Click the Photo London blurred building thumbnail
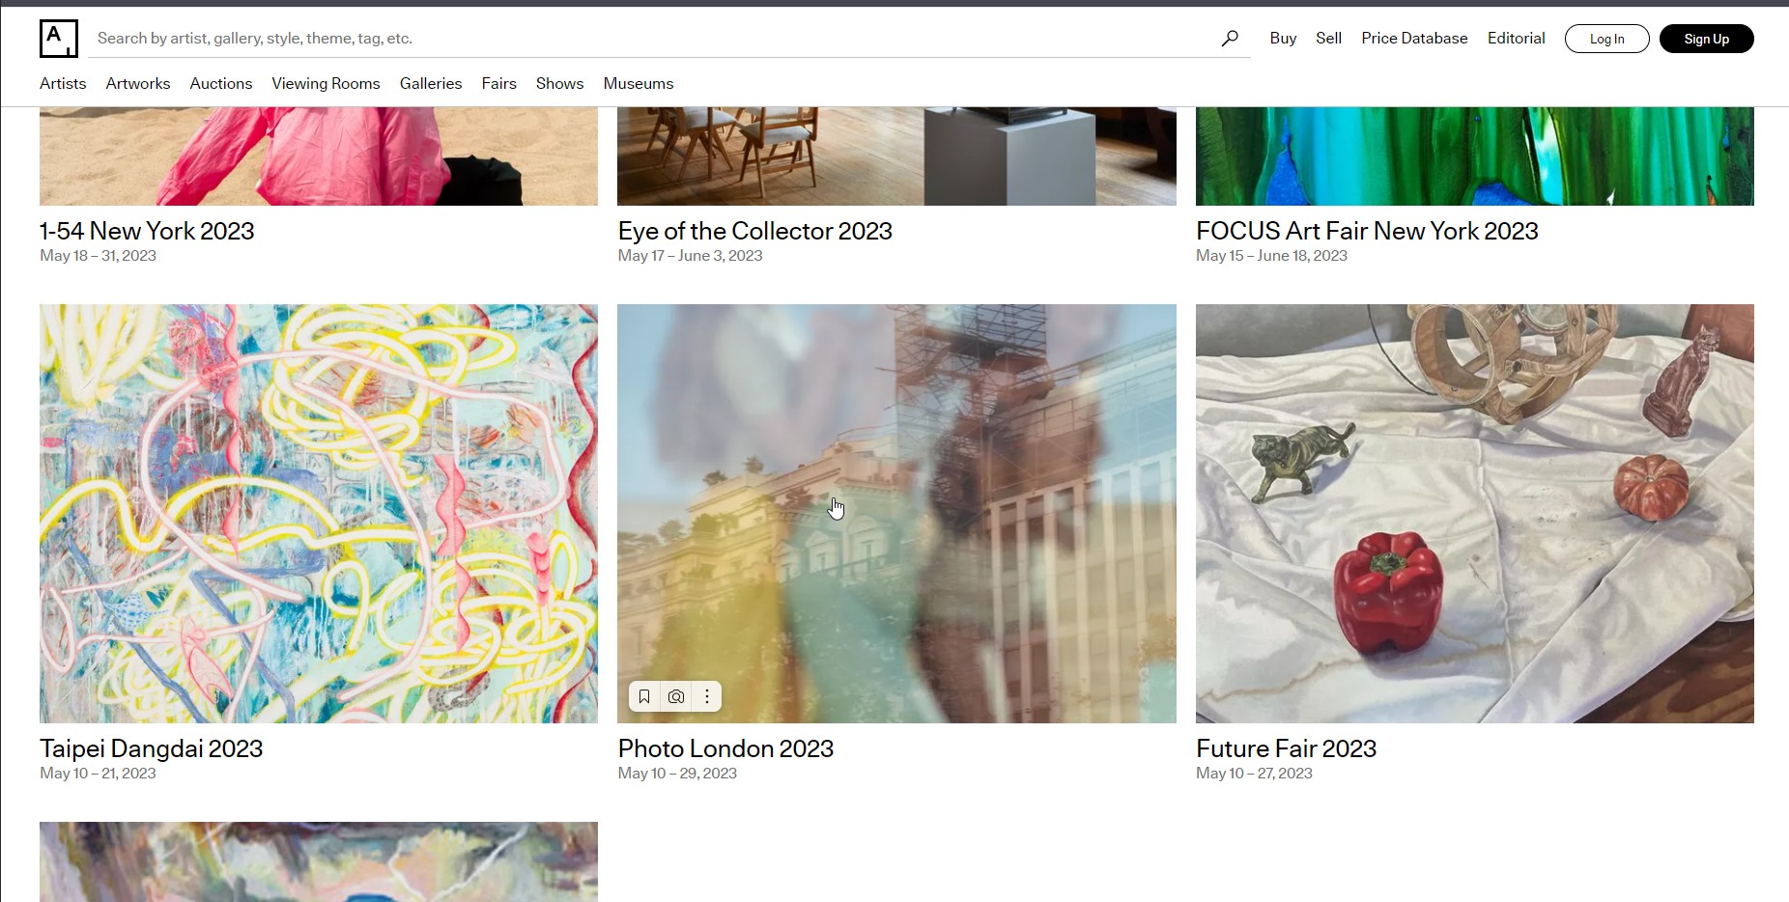1789x902 pixels. point(896,514)
